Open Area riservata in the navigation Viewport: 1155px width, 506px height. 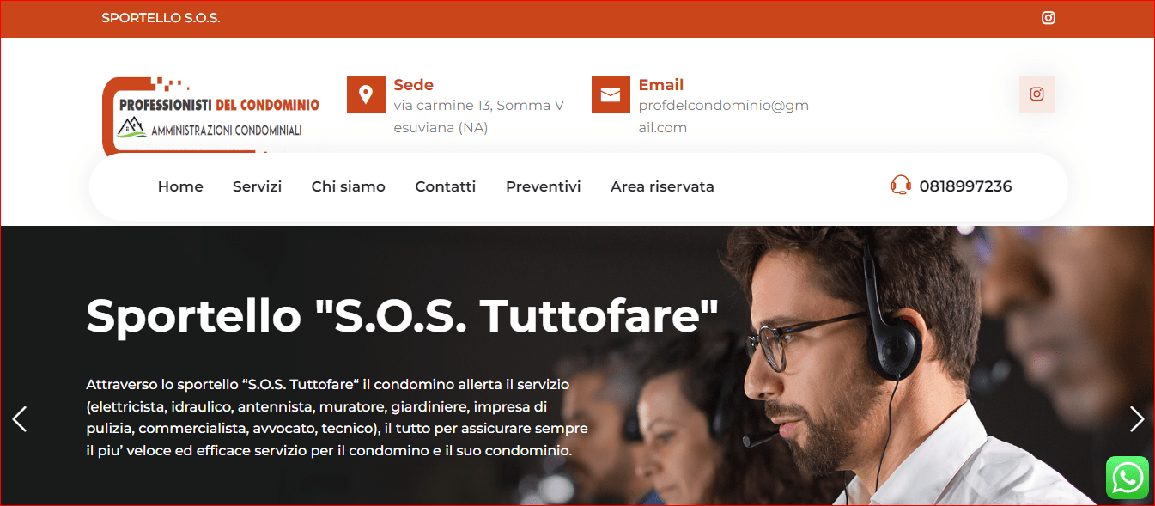(662, 186)
